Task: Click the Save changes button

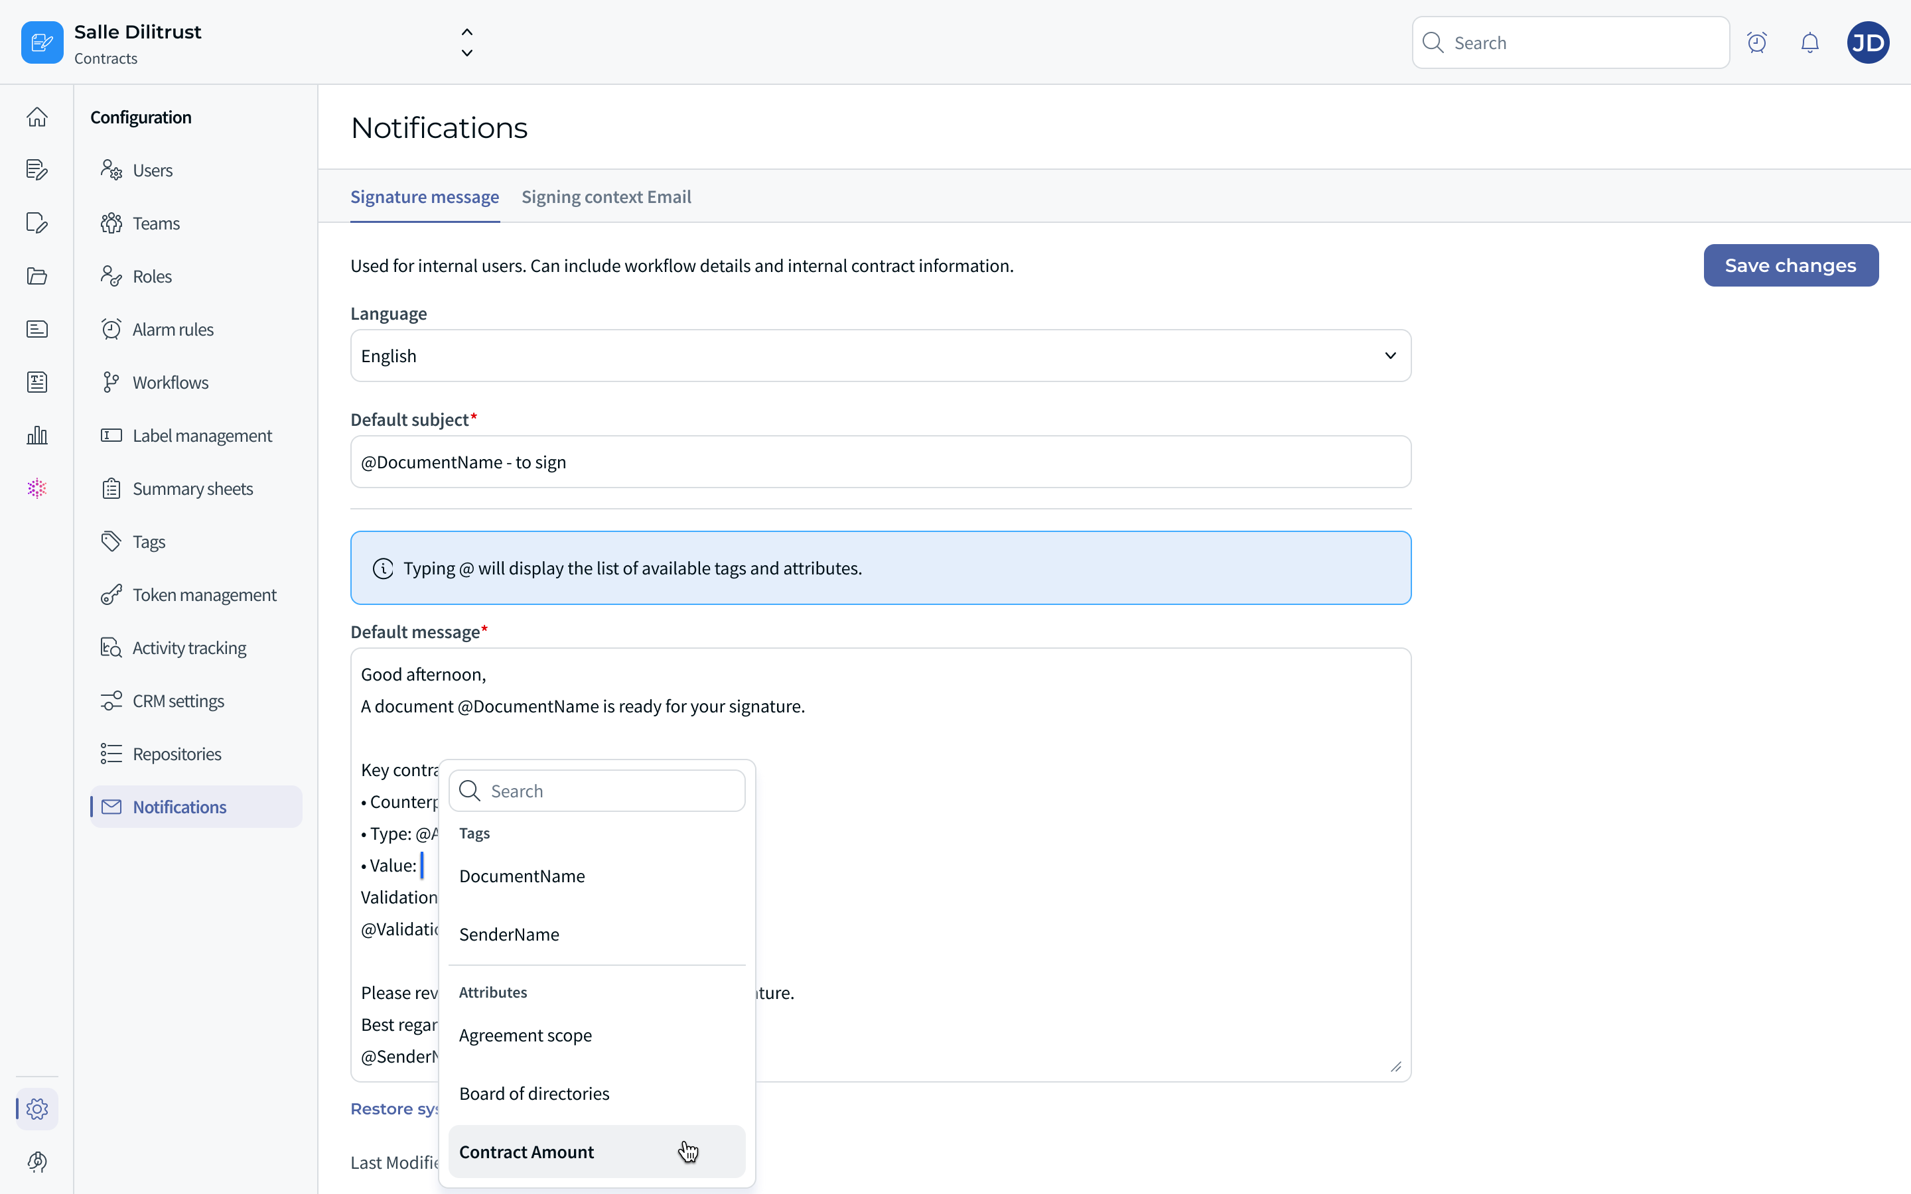Action: (1790, 265)
